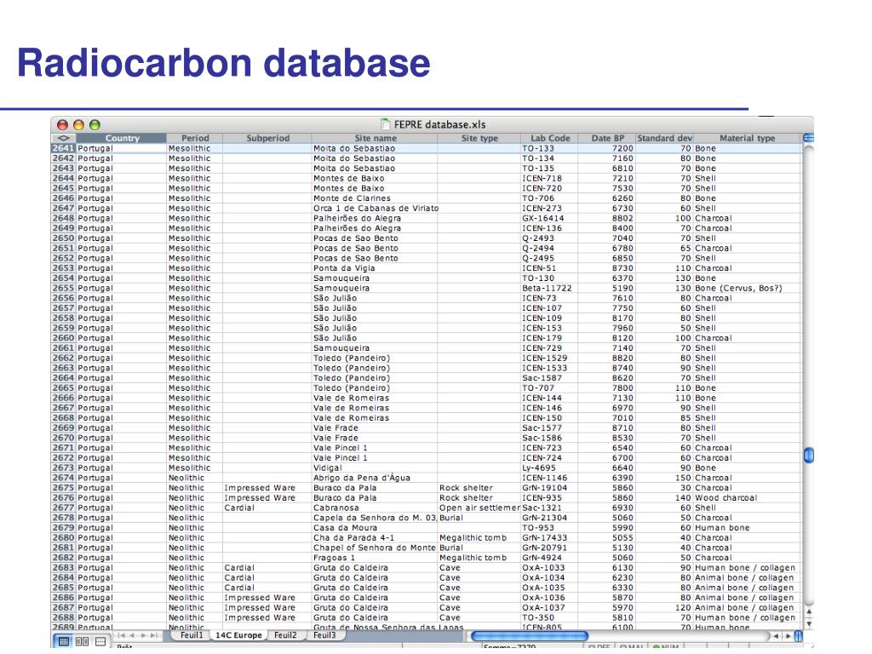This screenshot has height=654, width=872.
Task: Select the 'Bone (Cervus, Bos?)' cell
Action: (x=747, y=288)
